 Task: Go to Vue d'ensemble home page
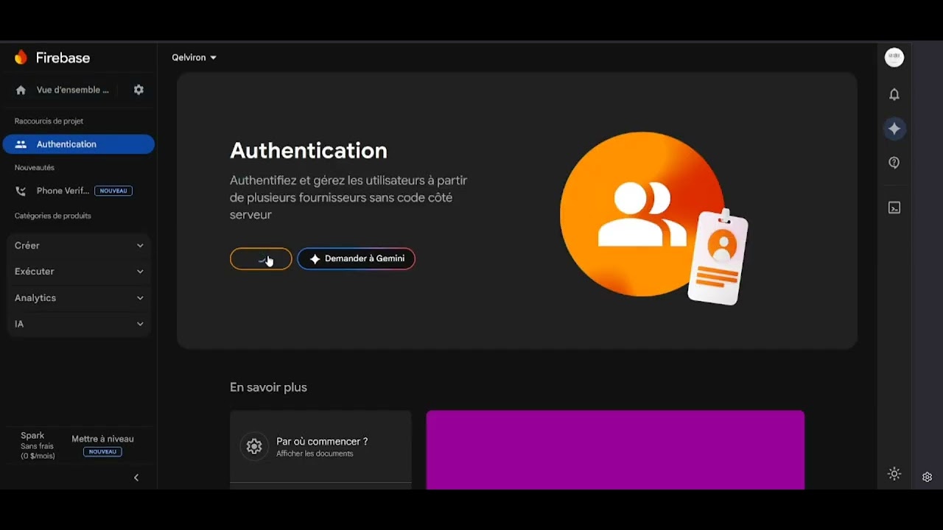(63, 90)
